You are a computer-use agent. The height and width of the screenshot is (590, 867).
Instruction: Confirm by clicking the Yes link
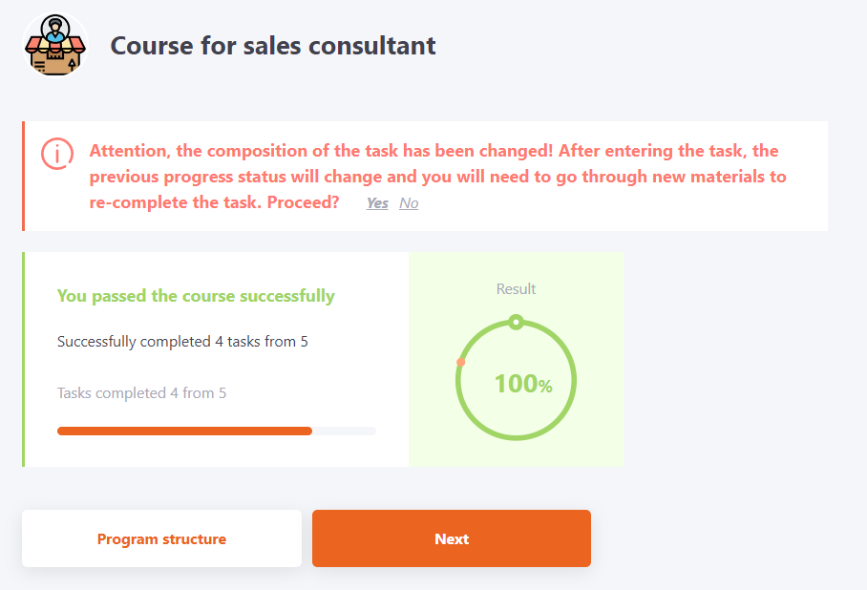[377, 203]
